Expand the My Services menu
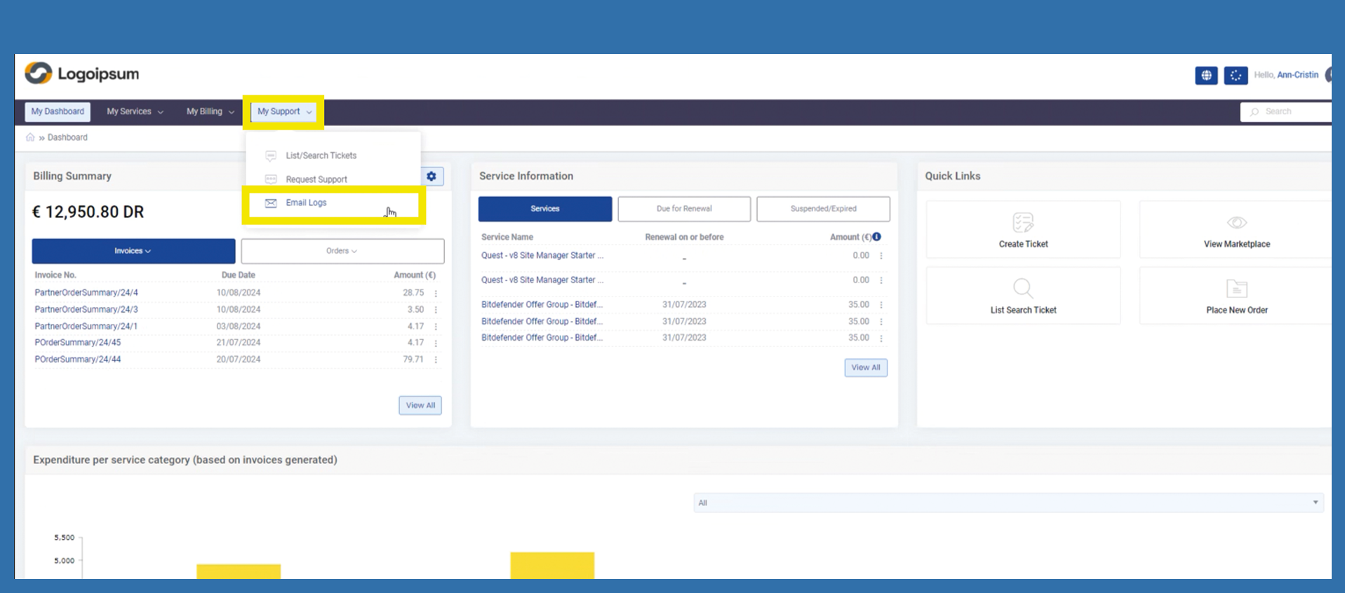Viewport: 1345px width, 593px height. click(x=135, y=111)
